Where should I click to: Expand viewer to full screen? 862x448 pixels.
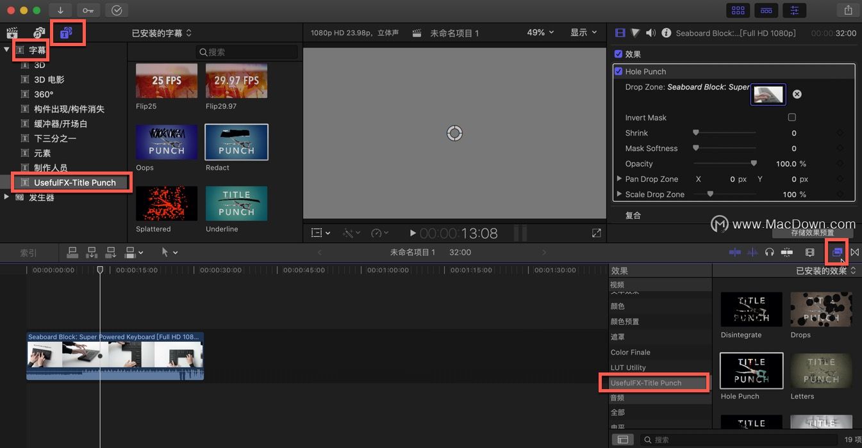pyautogui.click(x=597, y=234)
